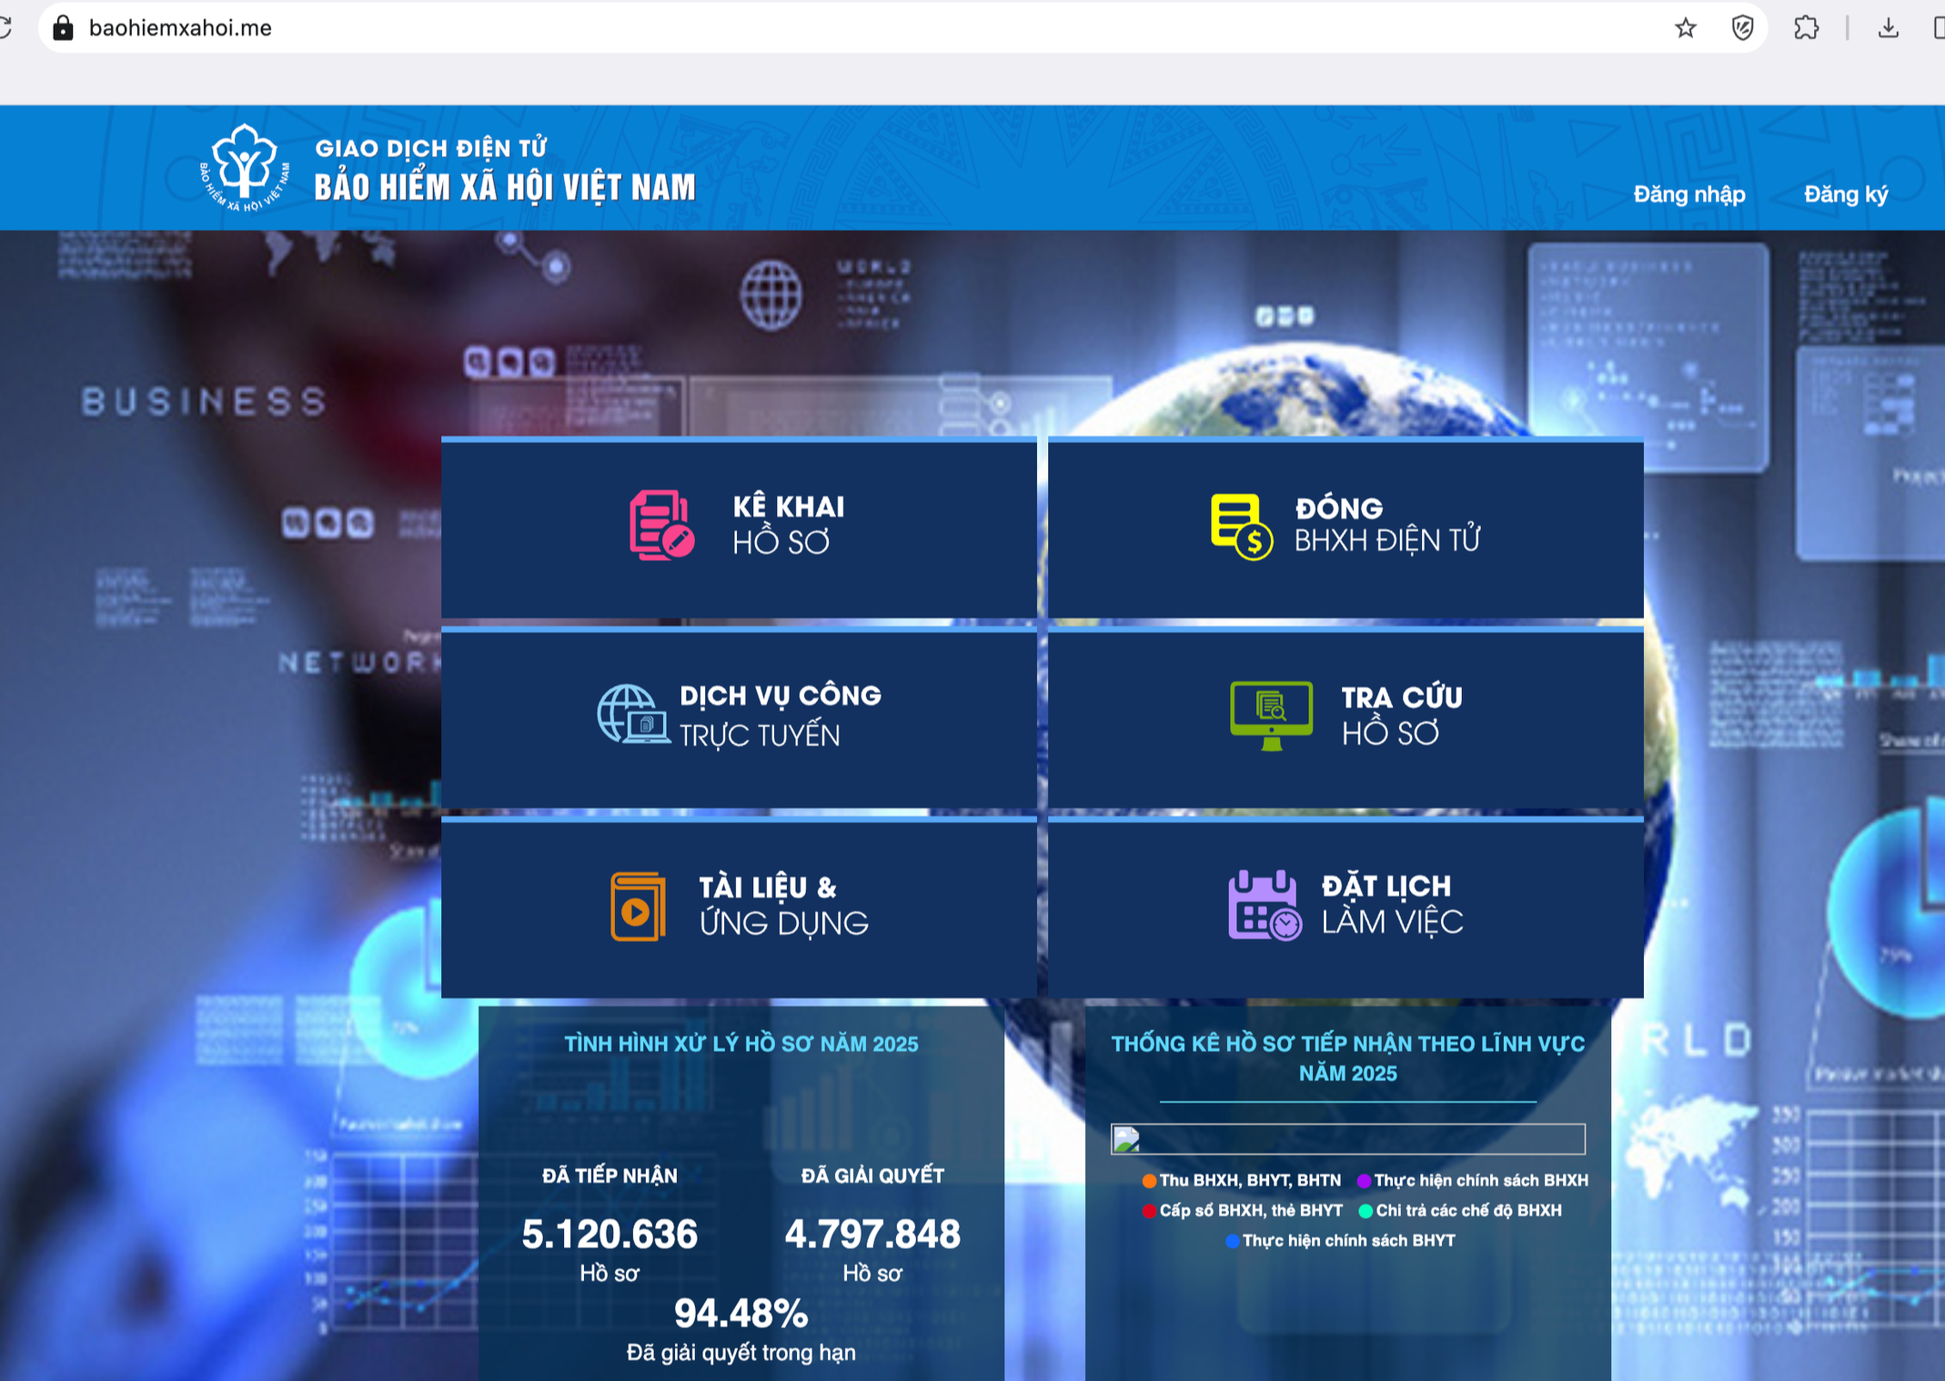
Task: Open the browser downloads icon
Action: (1888, 28)
